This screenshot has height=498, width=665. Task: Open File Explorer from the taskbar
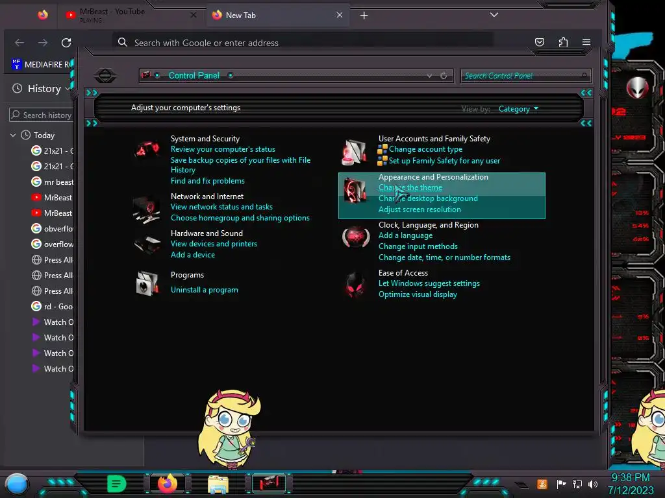point(218,484)
